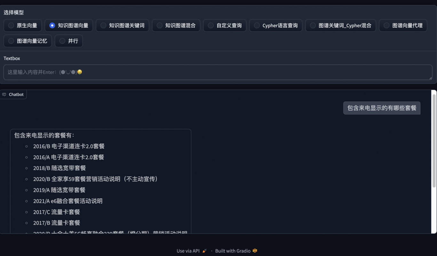Click the 选择模型 label
Screen dimensions: 437x256
(x=14, y=12)
